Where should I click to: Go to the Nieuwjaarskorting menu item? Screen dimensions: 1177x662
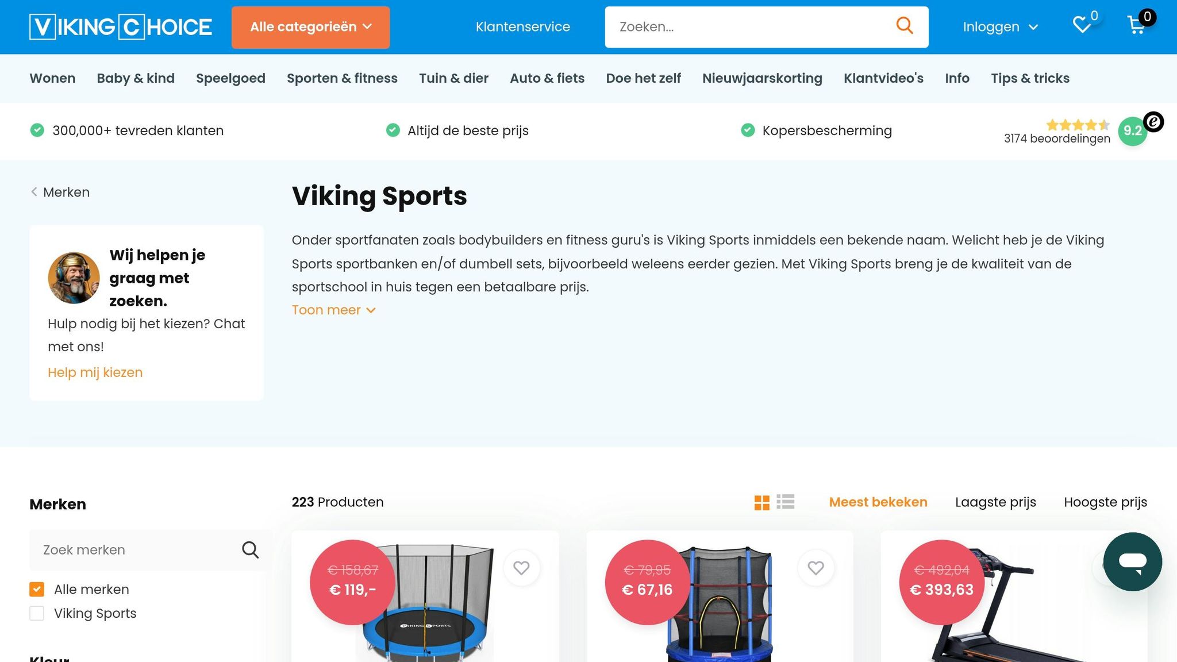[x=762, y=78]
